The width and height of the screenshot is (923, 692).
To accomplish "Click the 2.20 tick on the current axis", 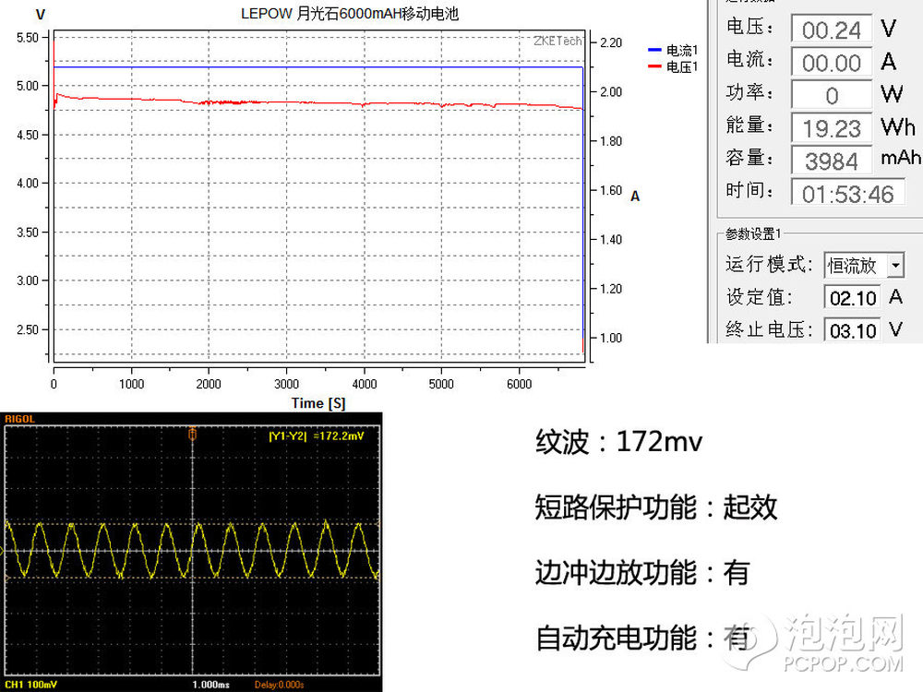I will click(611, 42).
